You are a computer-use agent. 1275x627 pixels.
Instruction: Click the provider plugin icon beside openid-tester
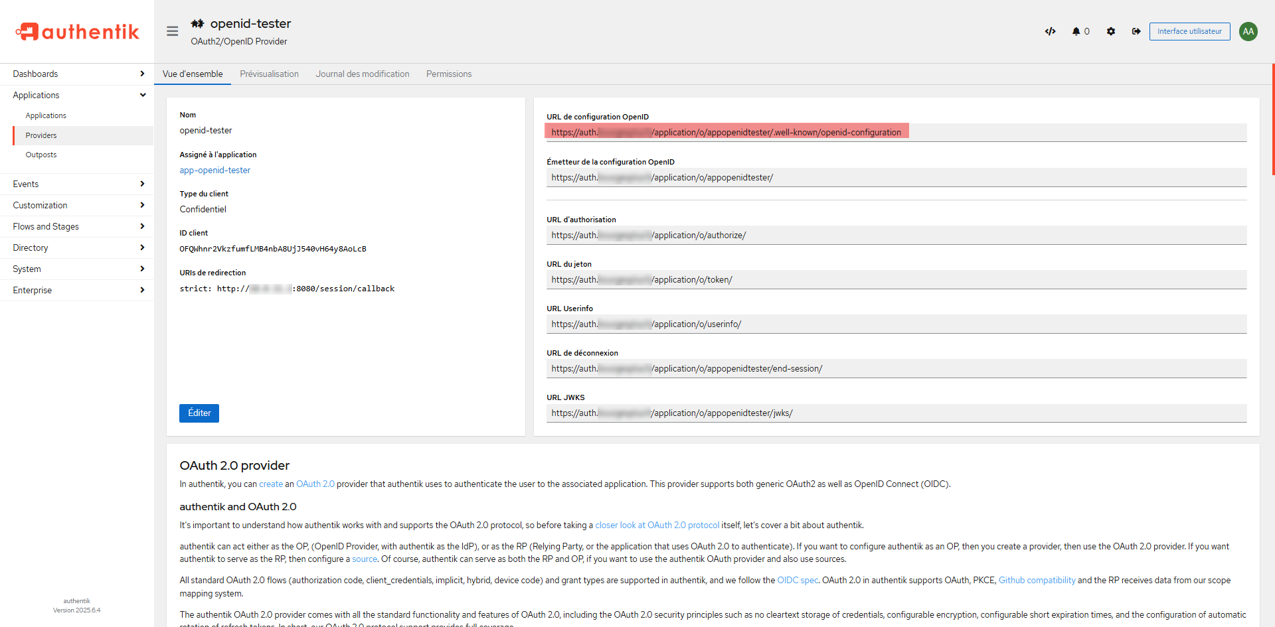pos(197,24)
